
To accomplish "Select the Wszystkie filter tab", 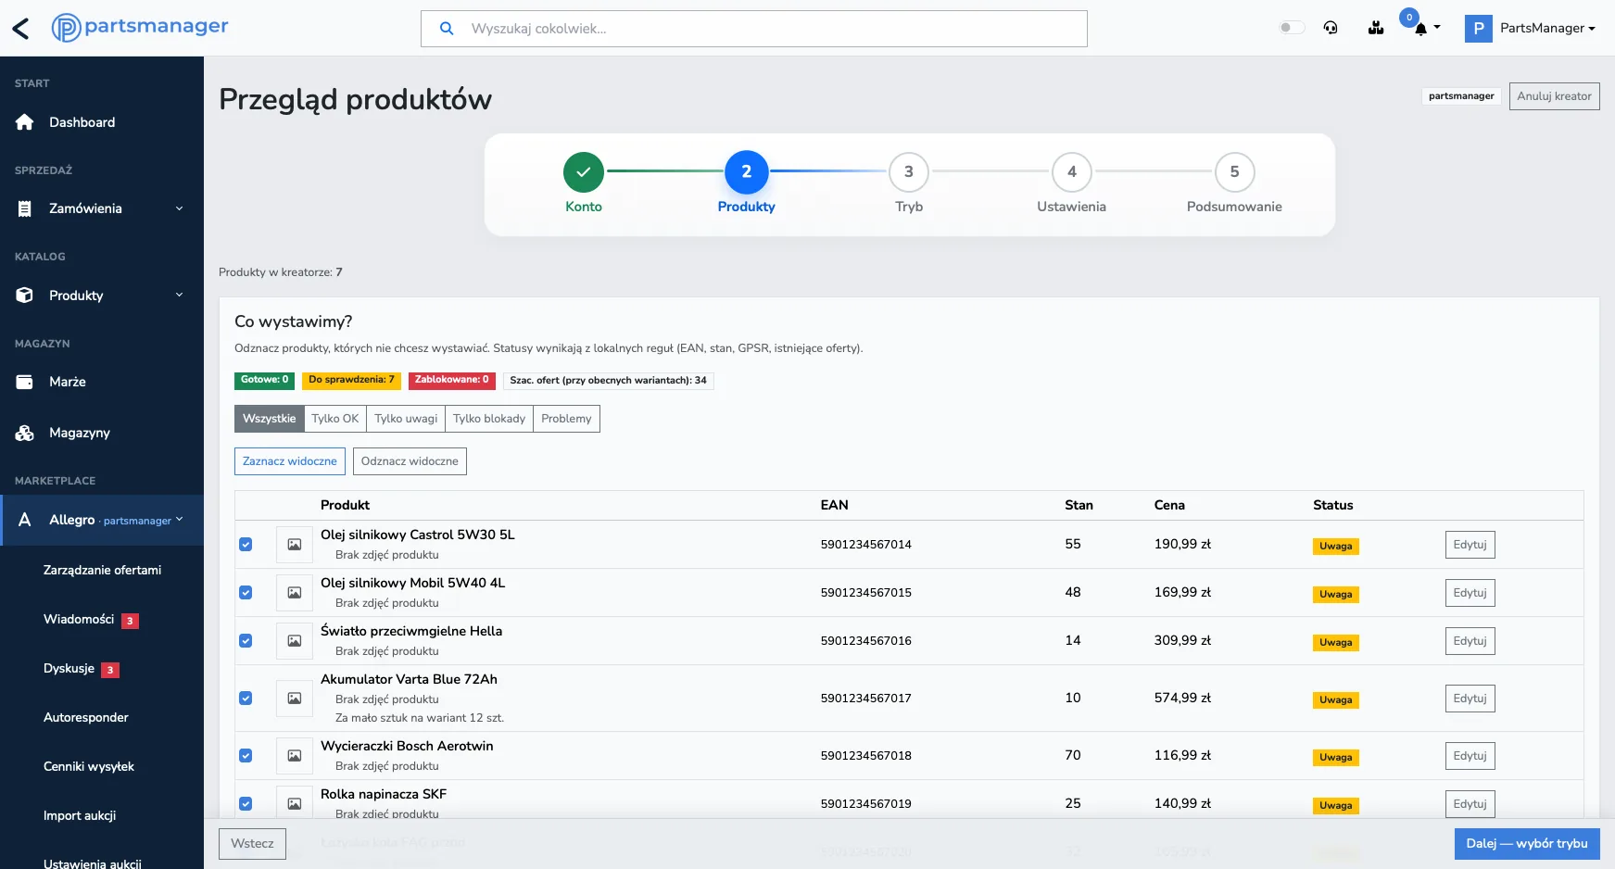I will 270,419.
